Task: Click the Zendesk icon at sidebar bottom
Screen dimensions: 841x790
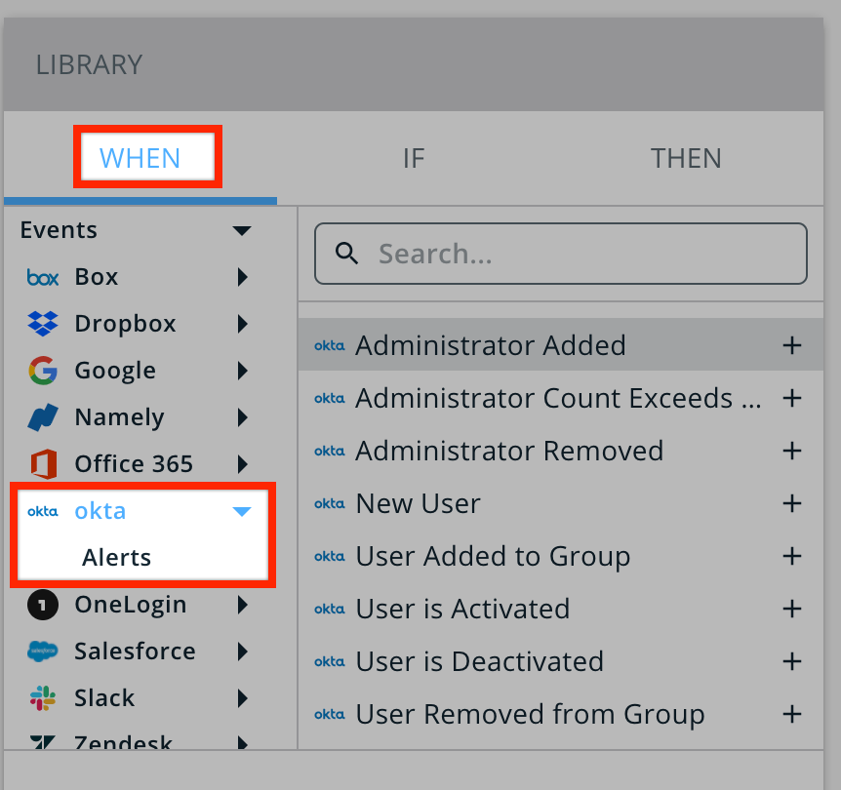Action: 41,741
